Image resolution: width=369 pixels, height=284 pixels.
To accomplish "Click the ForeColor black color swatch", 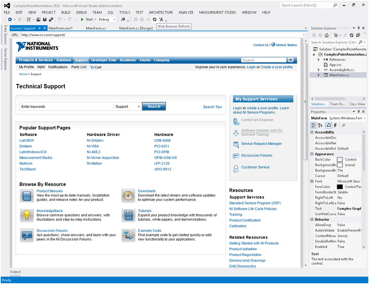I will coord(340,187).
